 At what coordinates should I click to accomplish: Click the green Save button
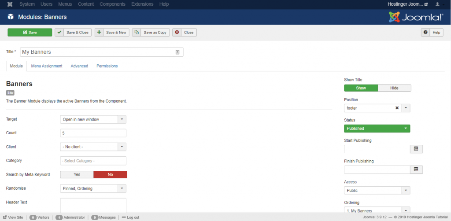30,33
